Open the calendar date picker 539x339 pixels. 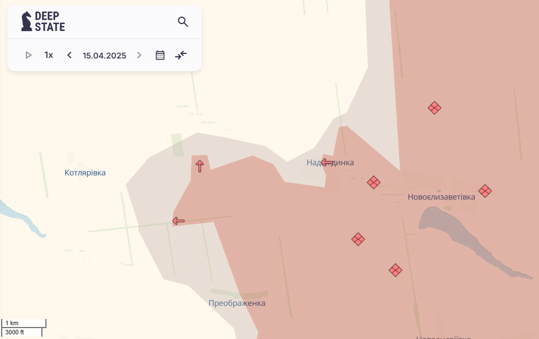tap(160, 55)
